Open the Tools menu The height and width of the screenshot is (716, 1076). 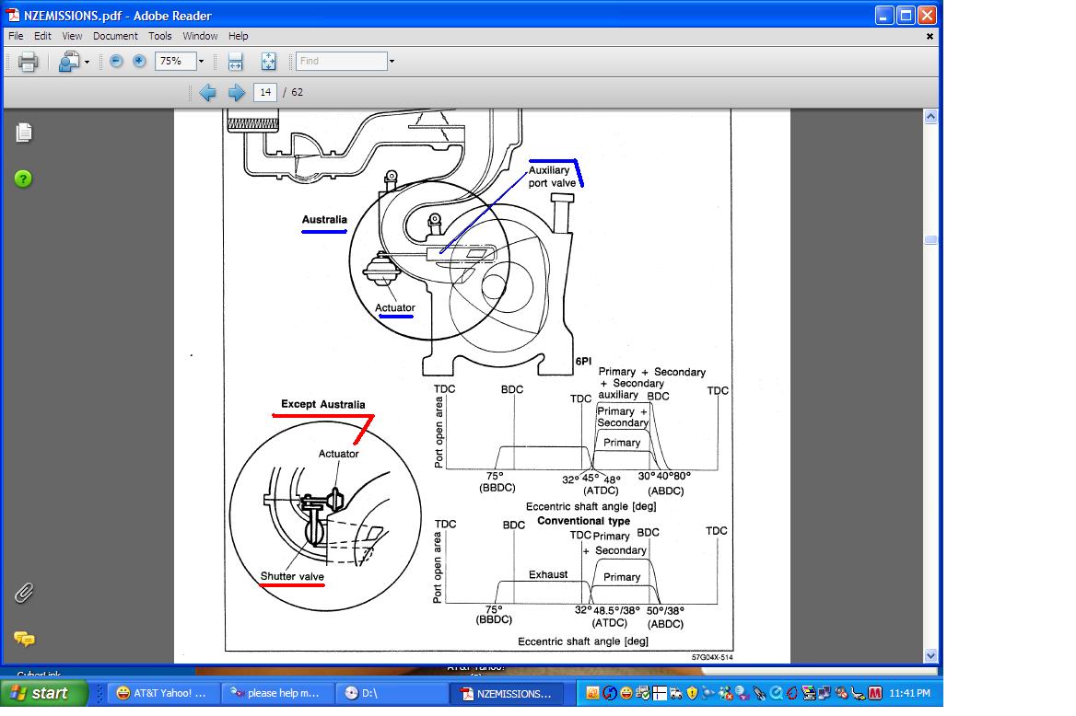click(160, 36)
